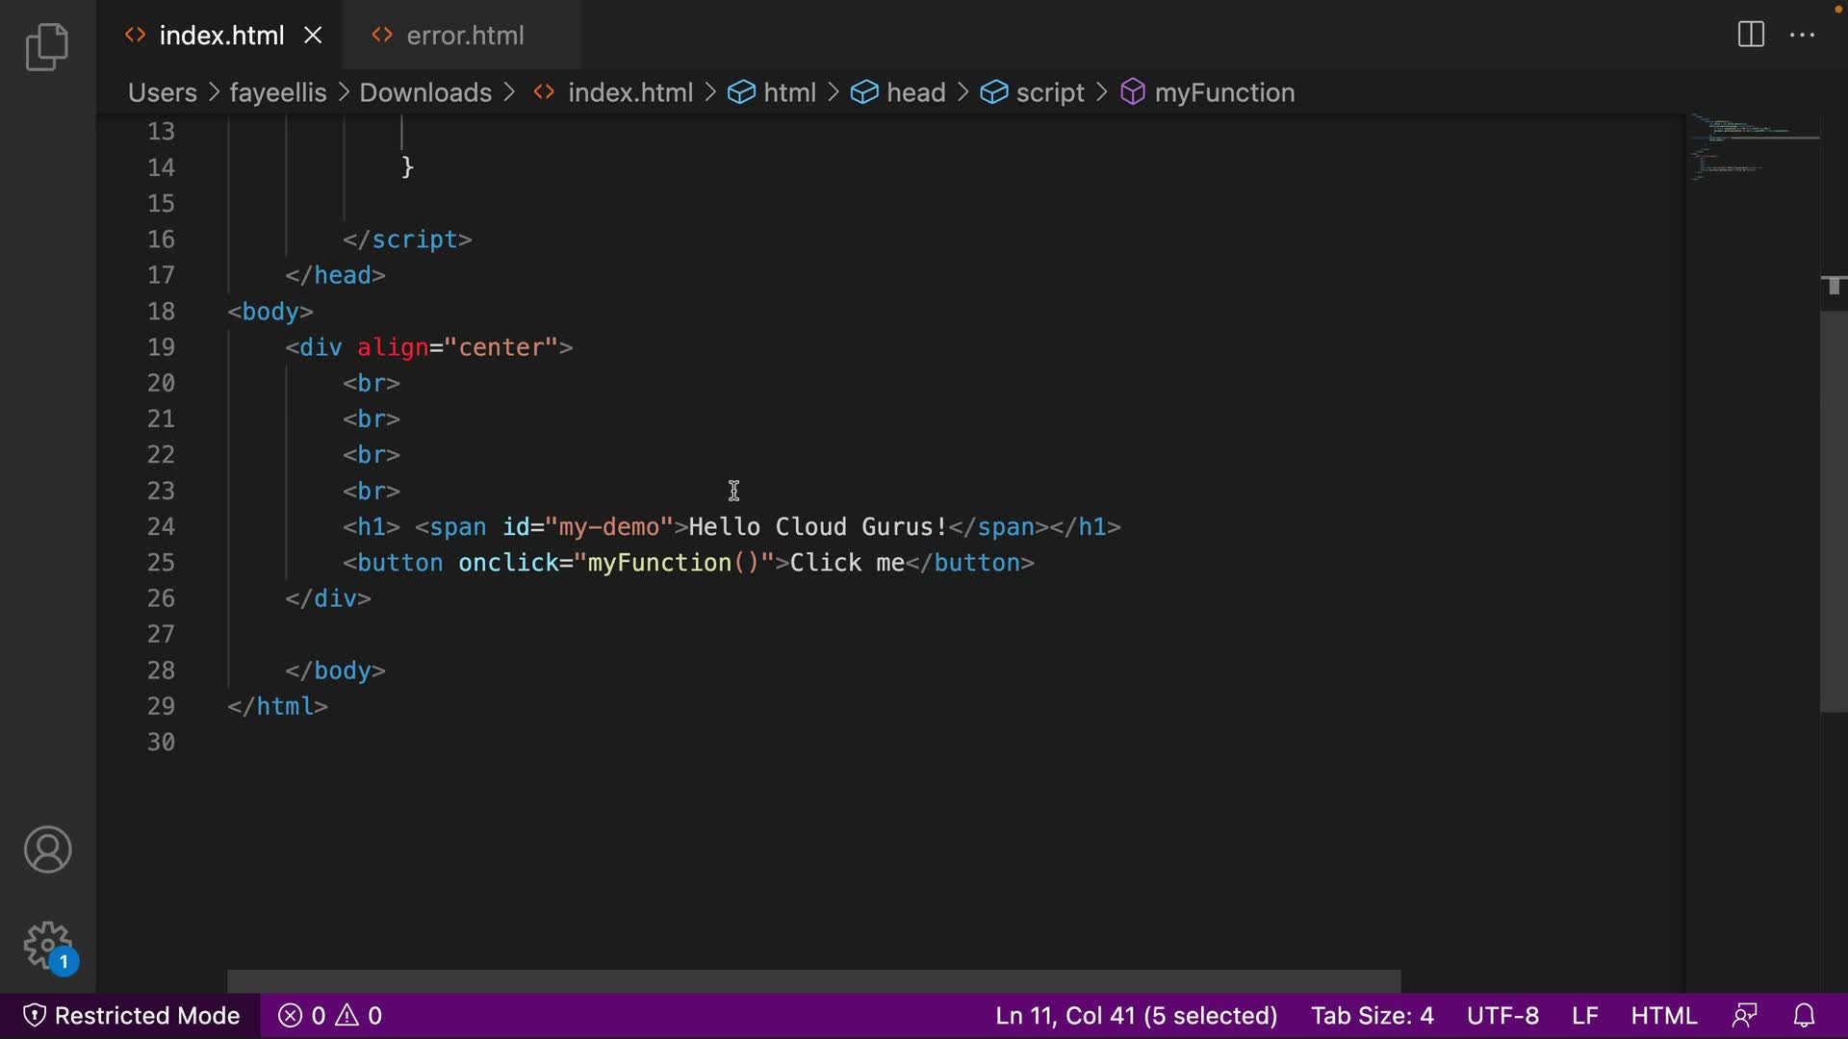Select UTF-8 encoding in status bar

[1501, 1016]
